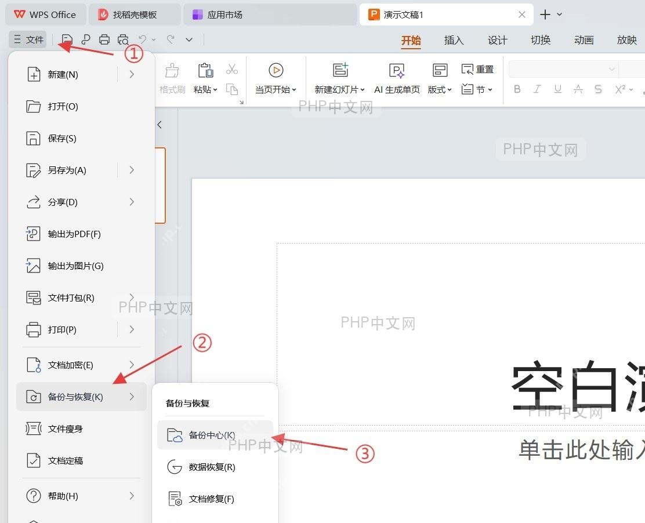Switch to the 插入 ribbon tab
This screenshot has width=645, height=523.
(454, 40)
